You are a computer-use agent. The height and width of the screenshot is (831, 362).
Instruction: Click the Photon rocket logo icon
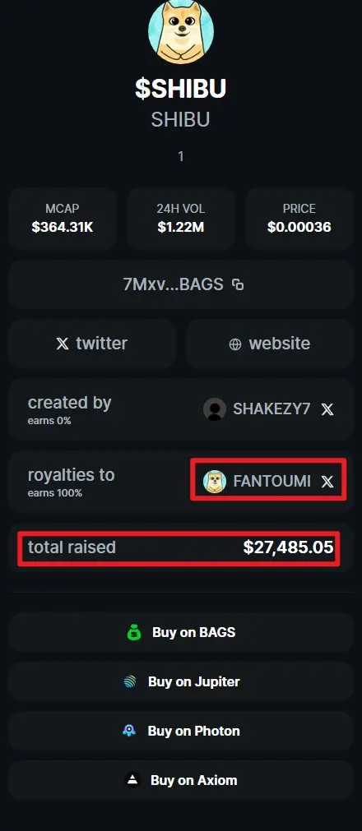129,731
